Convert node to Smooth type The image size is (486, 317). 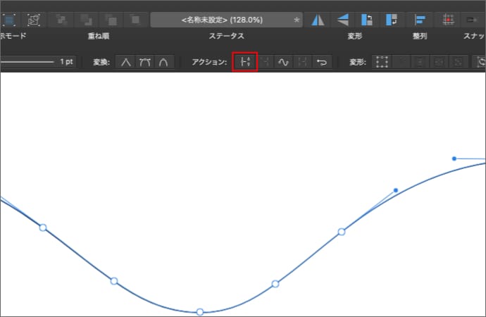(x=144, y=62)
